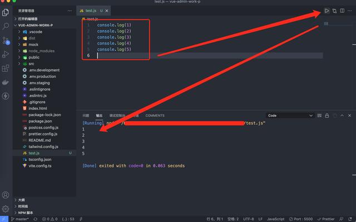
Task: Expand the .vscode folder
Action: 44,32
